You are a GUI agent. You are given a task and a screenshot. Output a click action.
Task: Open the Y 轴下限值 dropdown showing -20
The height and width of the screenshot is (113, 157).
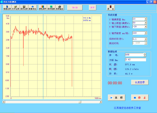point(145,26)
